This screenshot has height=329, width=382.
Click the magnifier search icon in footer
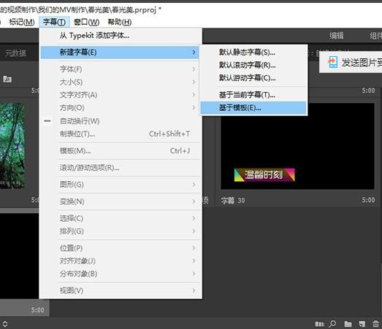pyautogui.click(x=332, y=324)
